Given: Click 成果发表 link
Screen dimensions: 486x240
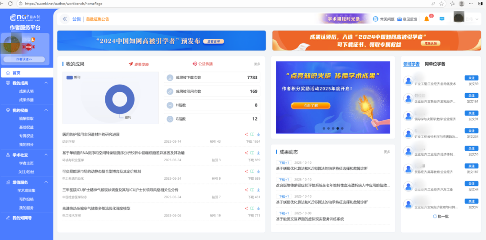Looking at the screenshot, I should click(x=139, y=64).
